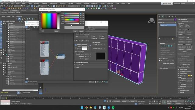Open File Explorer from the taskbar
The width and height of the screenshot is (195, 110).
(x=91, y=108)
